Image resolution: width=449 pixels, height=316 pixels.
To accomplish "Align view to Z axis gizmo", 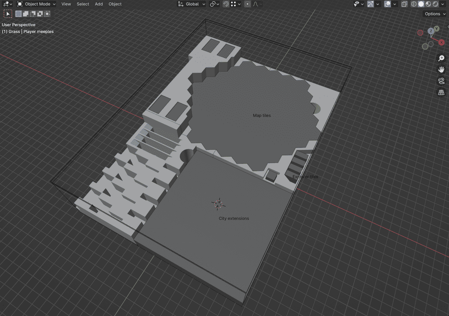I will coord(431,31).
